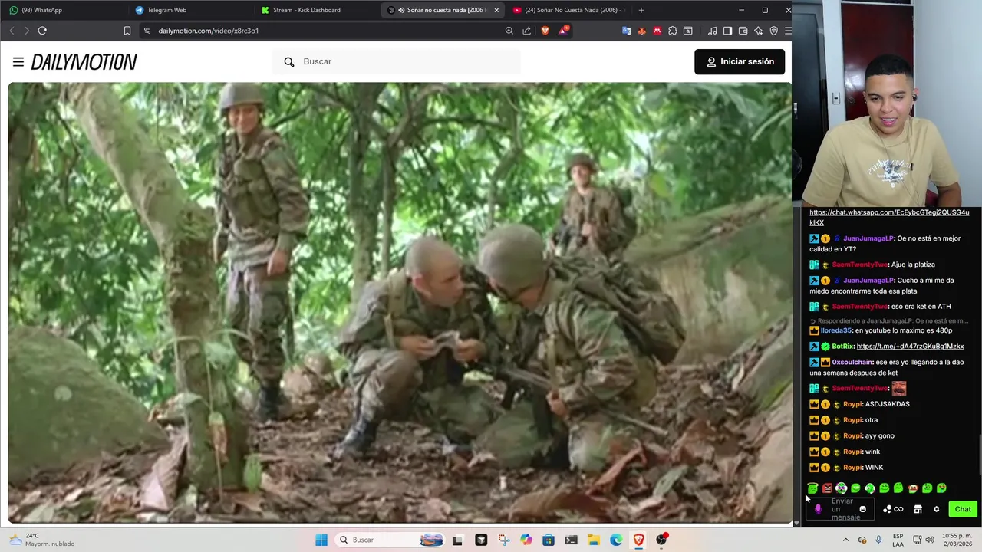Viewport: 982px width, 552px height.
Task: Click the Dailymotion video player
Action: coord(400,302)
